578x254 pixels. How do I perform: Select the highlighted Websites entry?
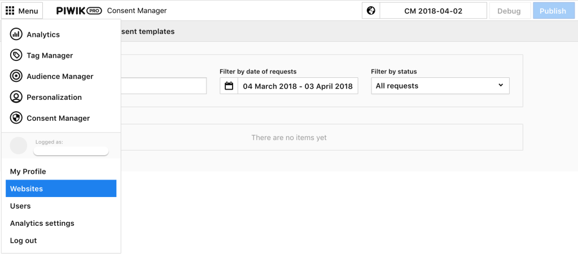click(61, 189)
